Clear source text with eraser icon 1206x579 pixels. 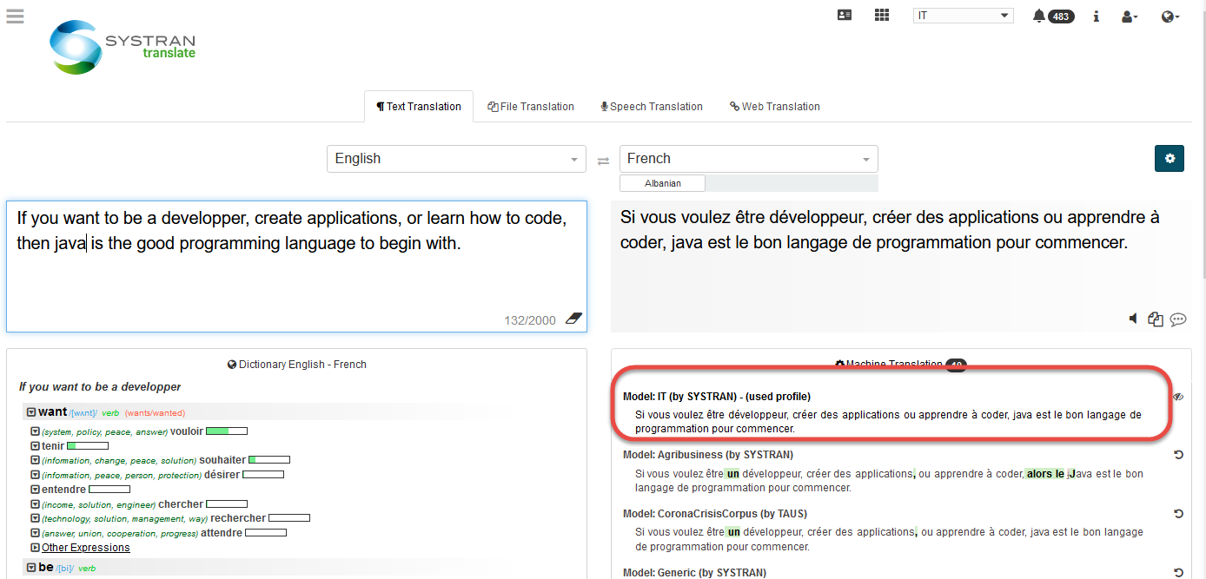[x=573, y=319]
